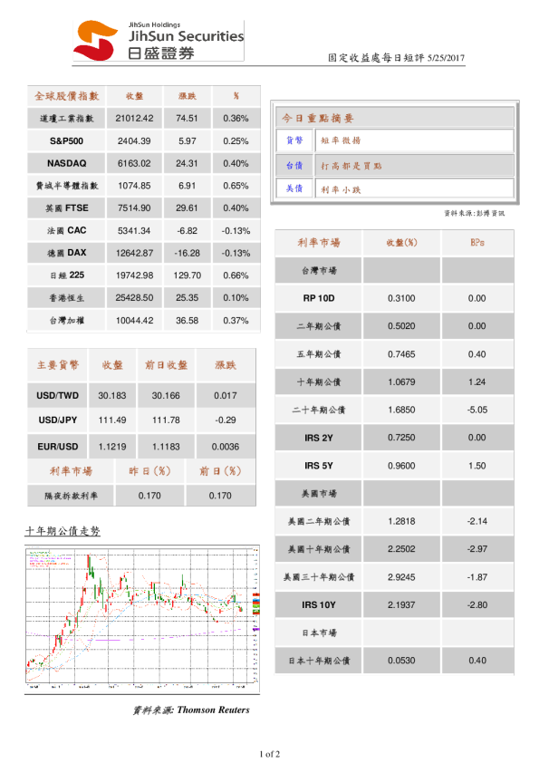Select the USD/TWD currency label
This screenshot has width=539, height=763.
click(x=57, y=396)
